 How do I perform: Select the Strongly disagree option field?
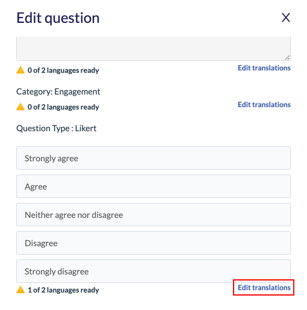[153, 271]
